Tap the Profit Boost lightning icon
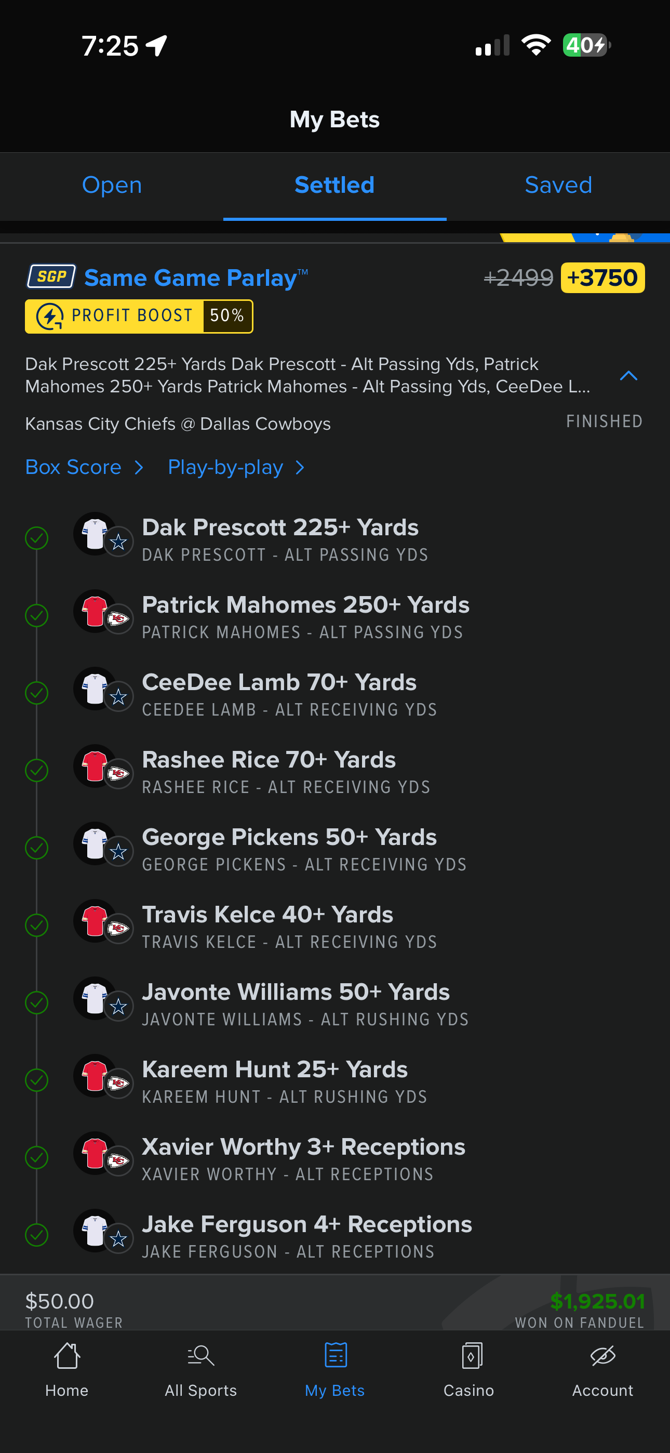This screenshot has height=1453, width=670. click(x=50, y=316)
